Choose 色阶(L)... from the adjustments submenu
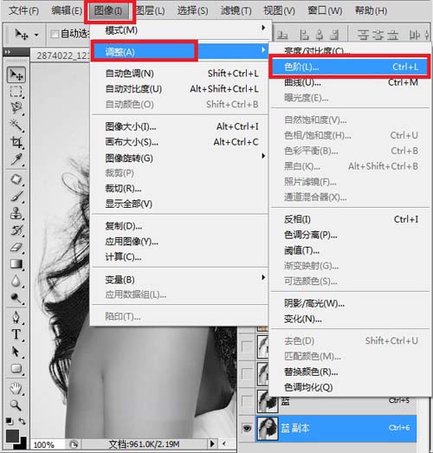 pyautogui.click(x=350, y=67)
